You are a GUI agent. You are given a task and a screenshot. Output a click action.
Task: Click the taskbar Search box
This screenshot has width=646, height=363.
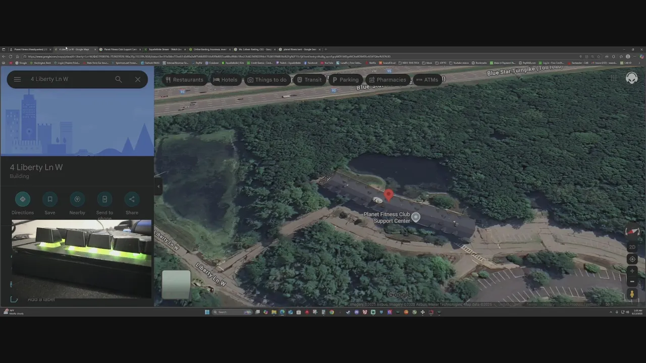click(232, 312)
